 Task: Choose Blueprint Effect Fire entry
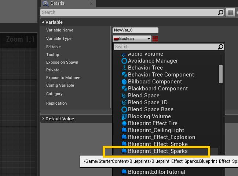click(x=153, y=123)
